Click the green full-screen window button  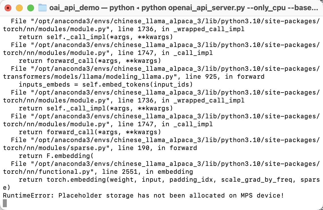pyautogui.click(x=30, y=8)
